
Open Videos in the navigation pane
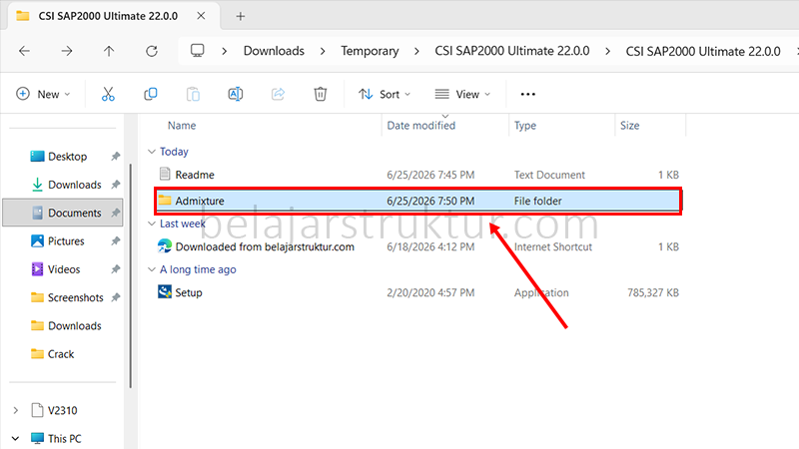64,268
